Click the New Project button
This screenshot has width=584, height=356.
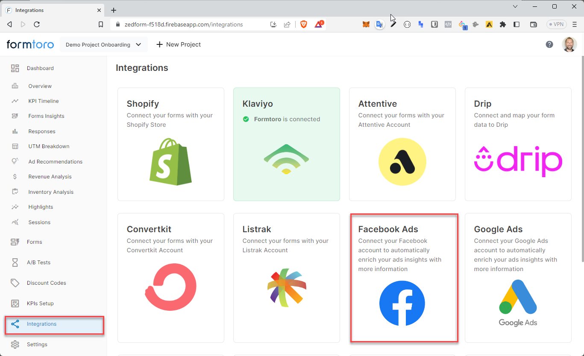click(179, 44)
